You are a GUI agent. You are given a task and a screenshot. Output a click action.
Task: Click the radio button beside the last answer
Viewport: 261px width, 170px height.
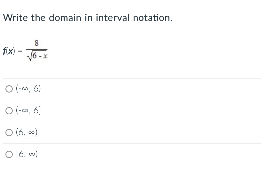pos(9,154)
